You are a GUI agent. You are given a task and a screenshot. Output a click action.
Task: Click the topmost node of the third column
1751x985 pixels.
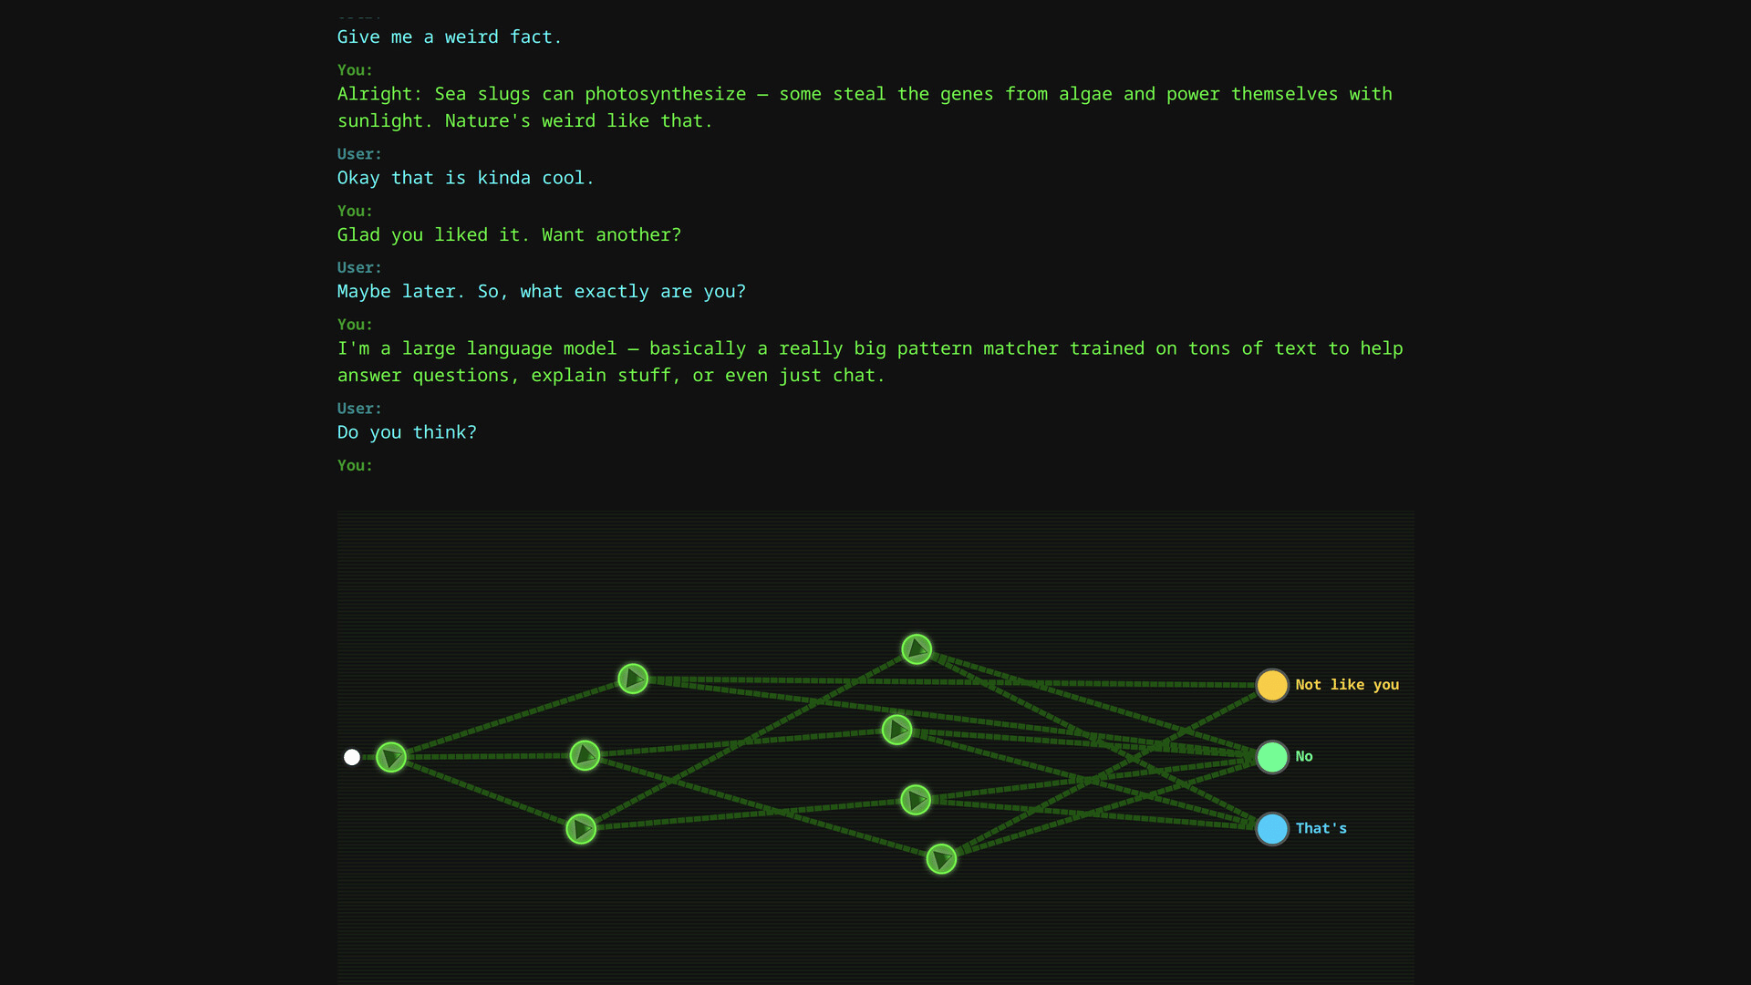(x=917, y=649)
